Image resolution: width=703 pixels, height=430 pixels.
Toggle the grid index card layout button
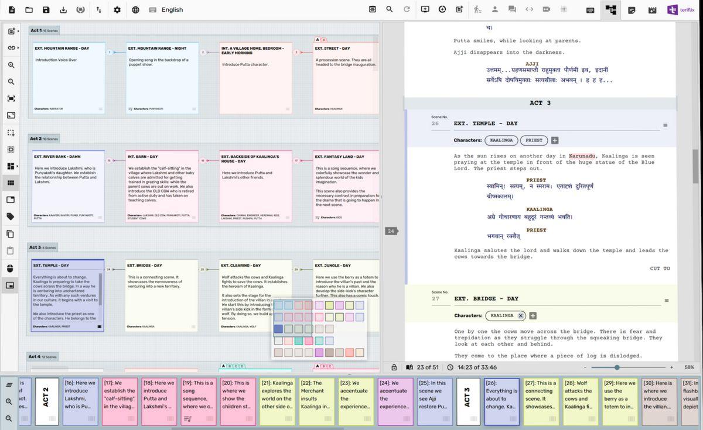11,183
